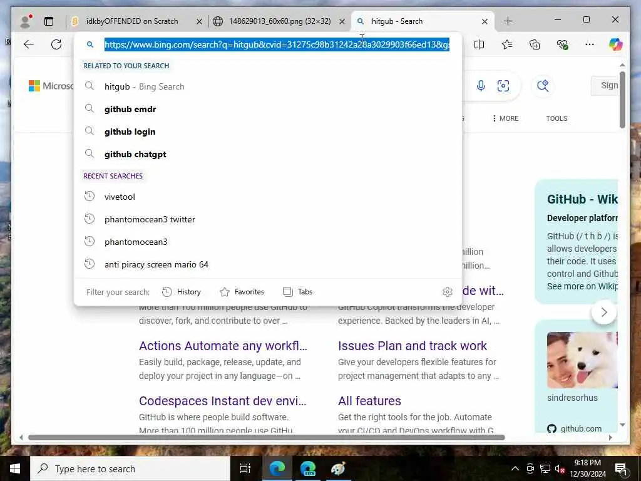Image resolution: width=641 pixels, height=481 pixels.
Task: Open the Settings and more ellipsis
Action: pos(590,44)
